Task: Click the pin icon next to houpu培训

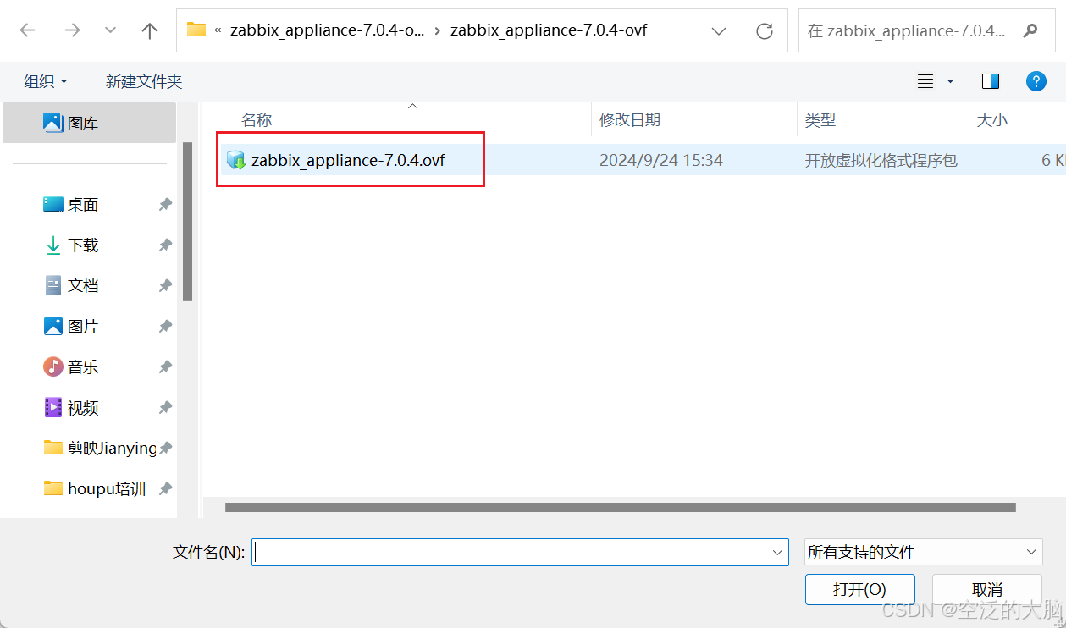Action: [165, 488]
